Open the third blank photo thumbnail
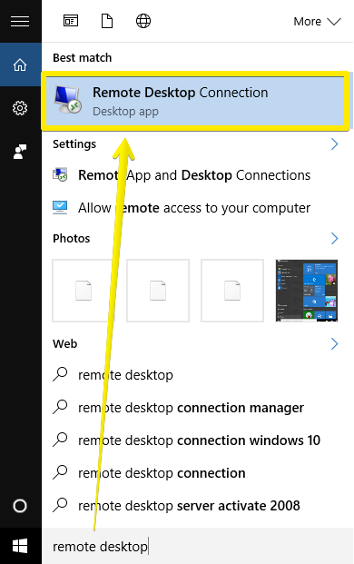Image resolution: width=354 pixels, height=564 pixels. click(232, 291)
